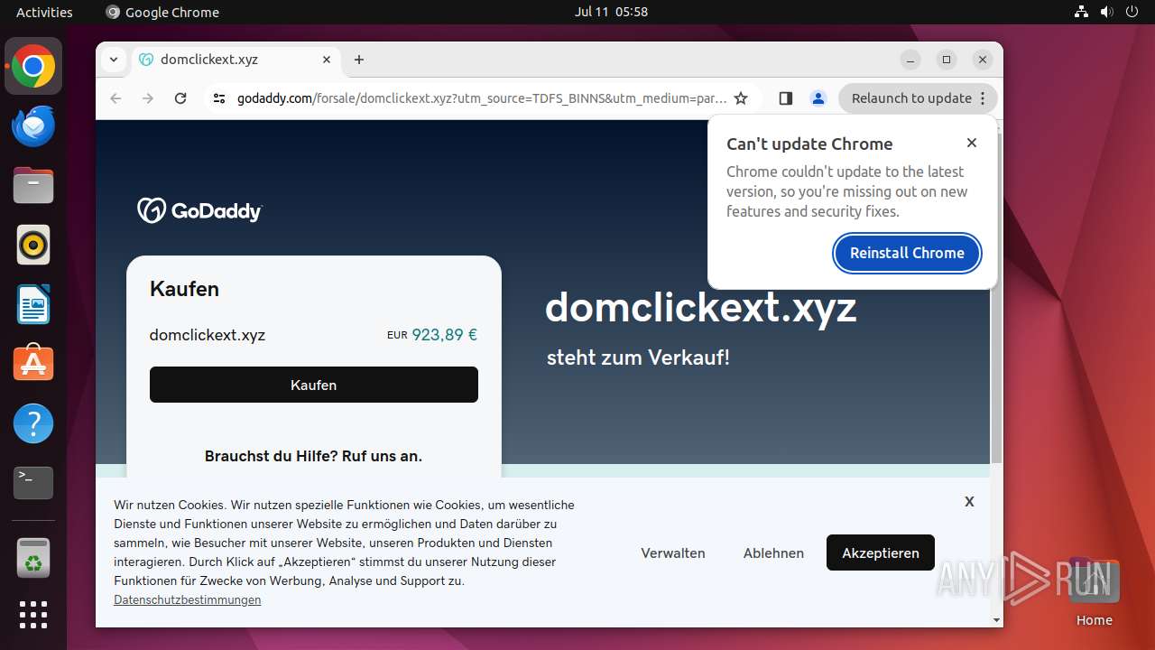Click the 'steht zum Verkauf!' text
The image size is (1155, 650).
tap(638, 357)
